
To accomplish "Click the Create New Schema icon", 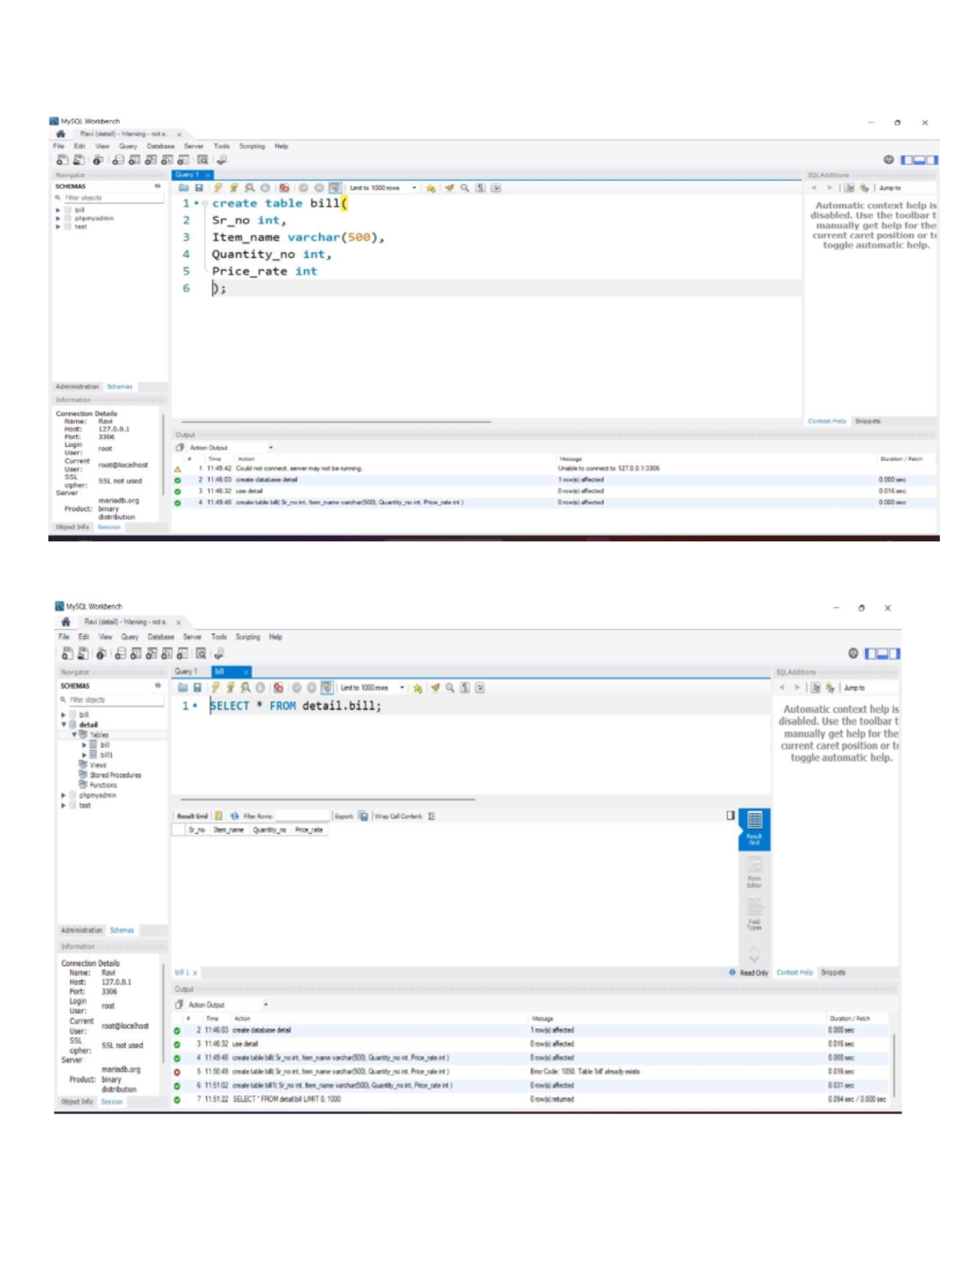I will pos(117,161).
